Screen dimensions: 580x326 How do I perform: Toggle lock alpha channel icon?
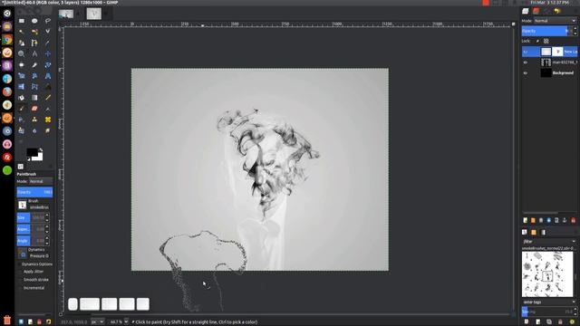[x=546, y=41]
